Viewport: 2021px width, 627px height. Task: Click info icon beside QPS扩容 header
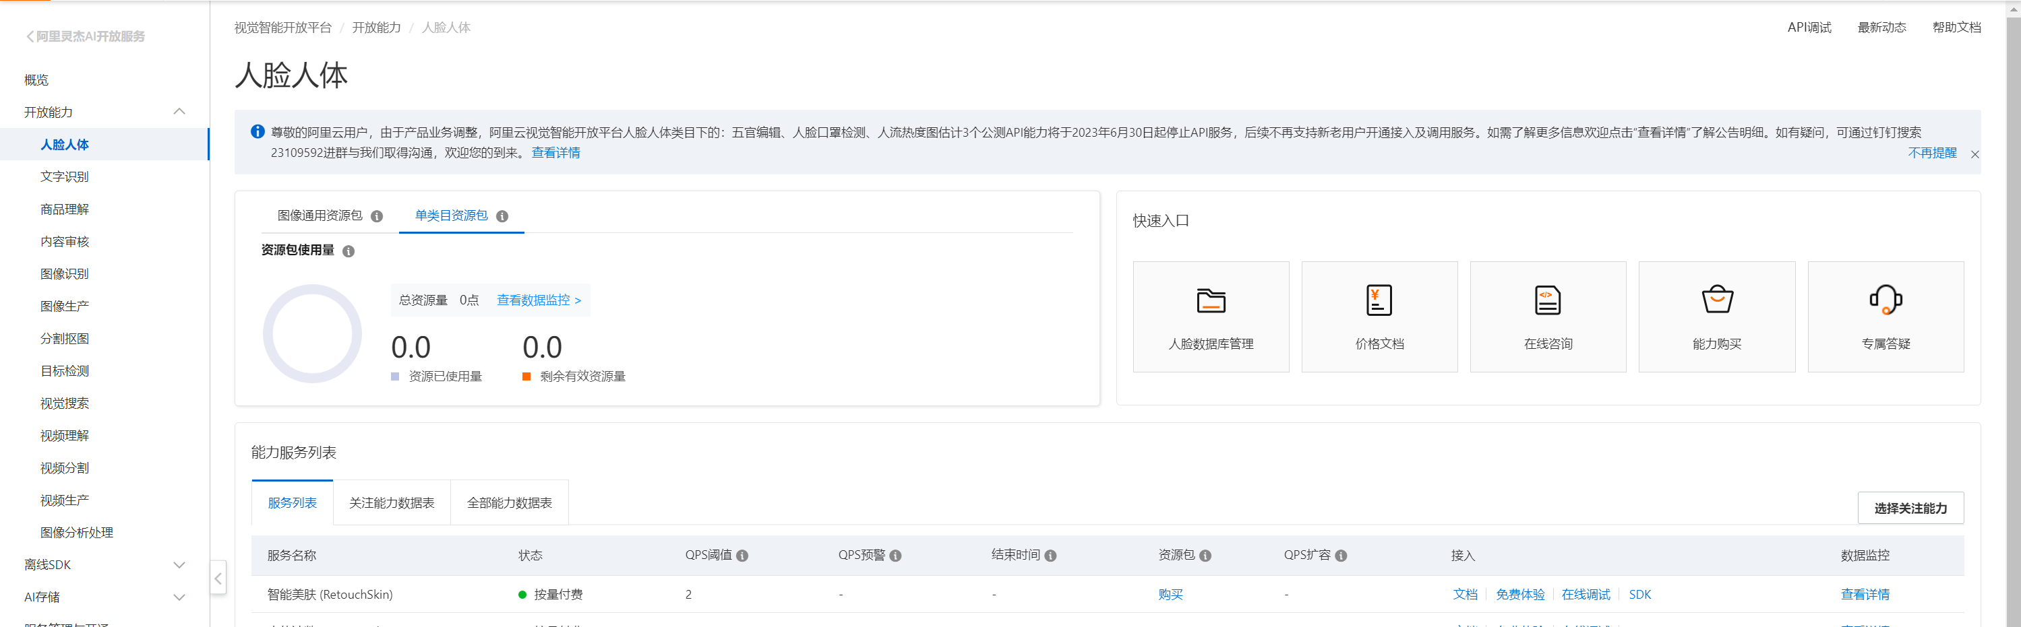pos(1341,556)
